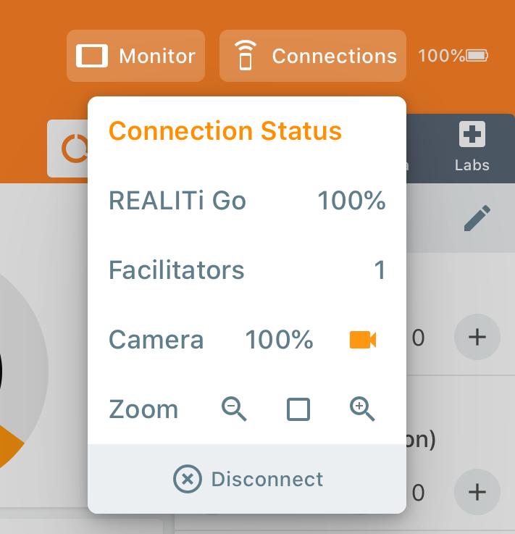
Task: Click the phone signal Connections icon
Action: point(246,56)
